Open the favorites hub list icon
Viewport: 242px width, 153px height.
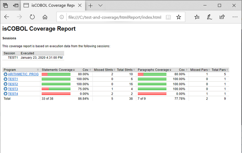point(197,17)
